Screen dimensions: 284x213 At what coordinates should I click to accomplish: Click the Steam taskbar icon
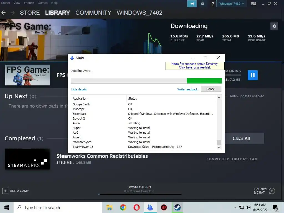[177, 207]
